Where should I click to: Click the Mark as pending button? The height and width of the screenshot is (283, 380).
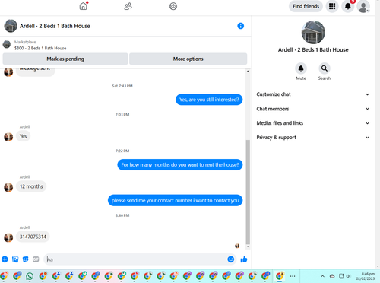tap(65, 59)
